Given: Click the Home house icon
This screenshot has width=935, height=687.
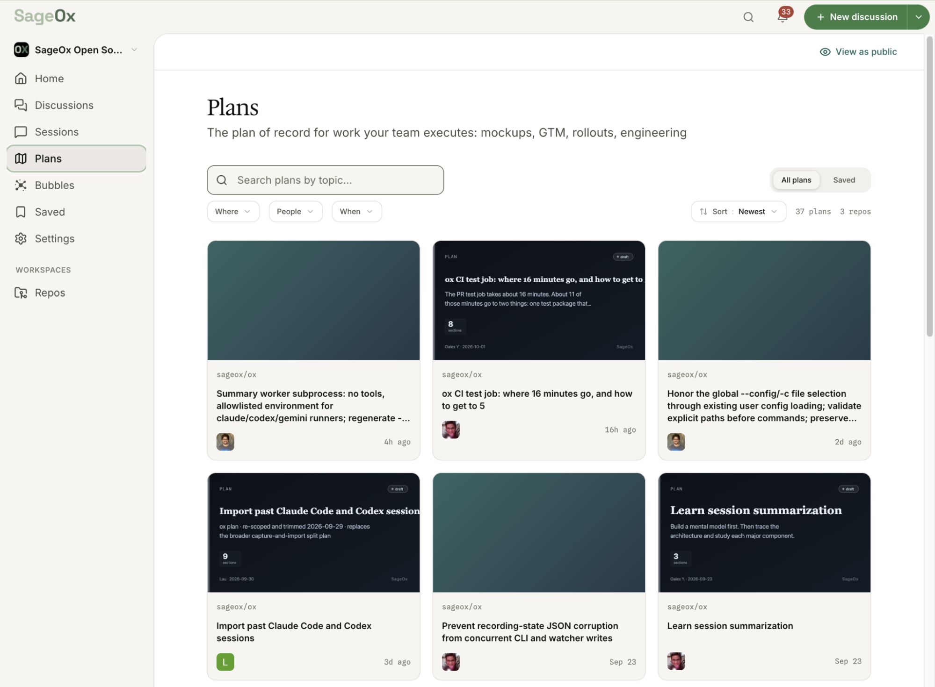Looking at the screenshot, I should click(x=21, y=79).
